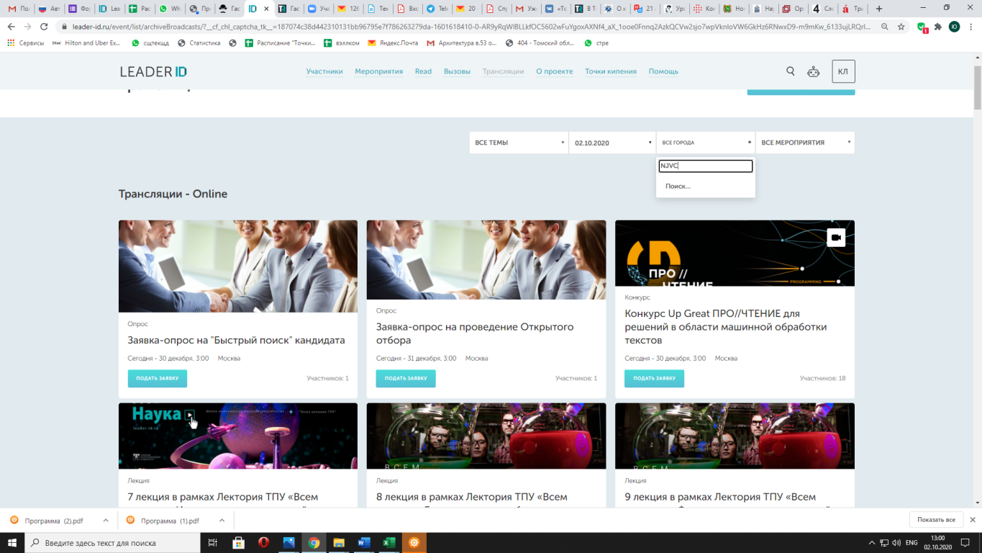Reload the page with browser refresh icon

44,27
